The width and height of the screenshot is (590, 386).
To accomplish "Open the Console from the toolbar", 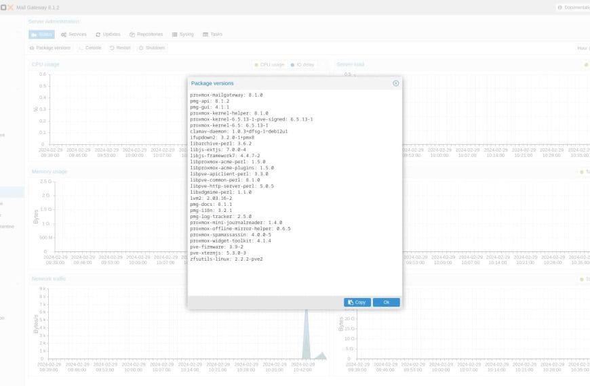I will (90, 48).
